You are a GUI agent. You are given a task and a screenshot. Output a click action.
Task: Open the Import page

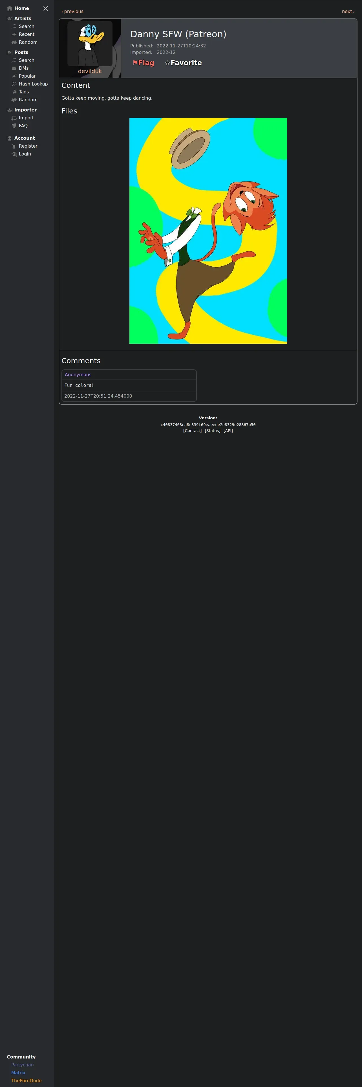point(26,118)
